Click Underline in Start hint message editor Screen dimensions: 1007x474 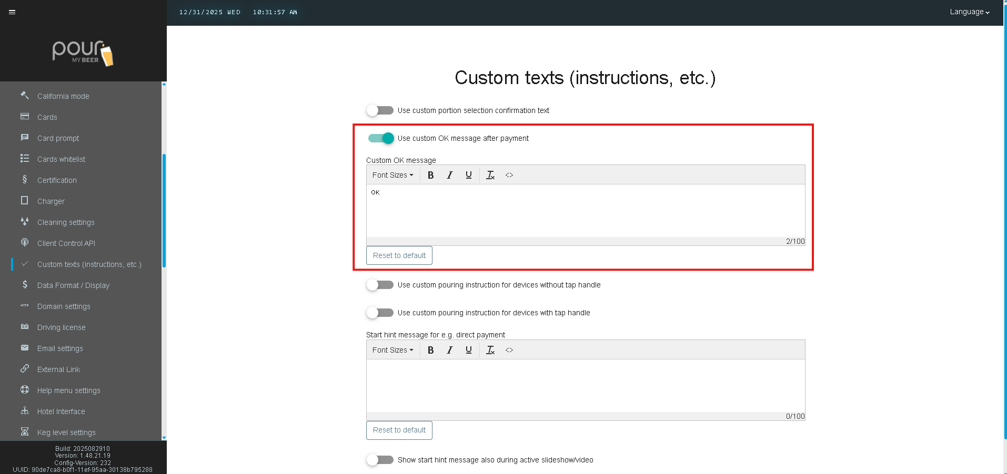click(468, 350)
